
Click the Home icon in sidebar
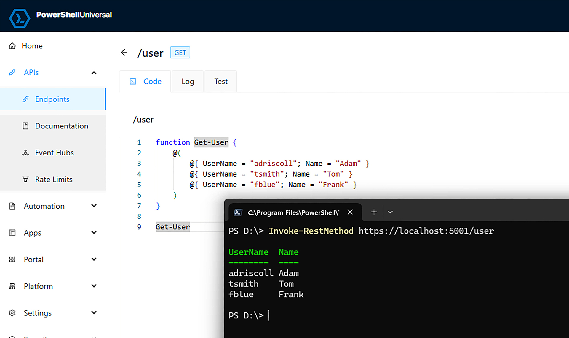12,46
